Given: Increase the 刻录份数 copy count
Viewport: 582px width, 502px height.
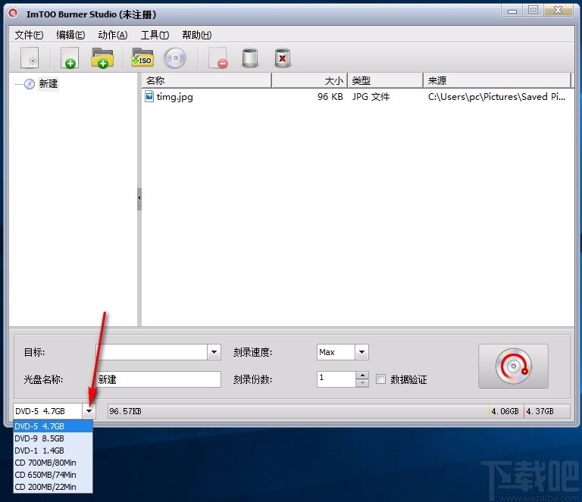Looking at the screenshot, I should click(x=362, y=376).
